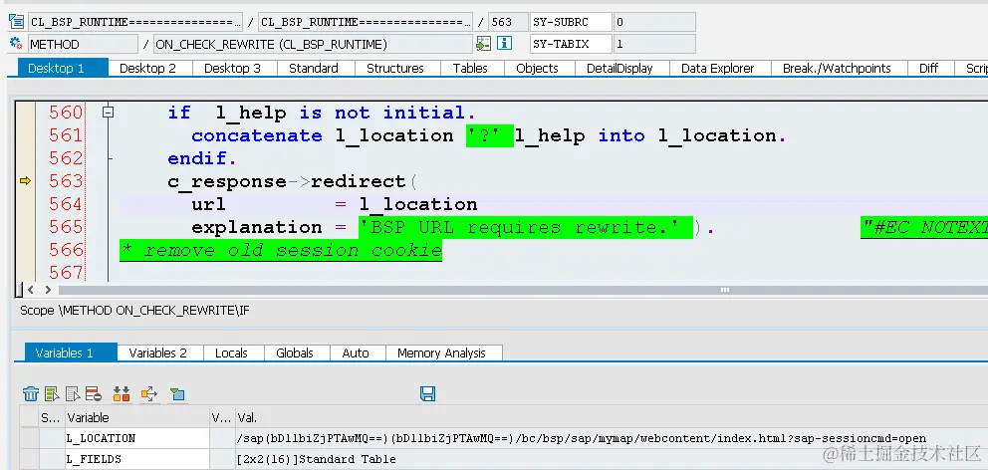Click the source program icon beside CL_BSP_RUNTIME
The height and width of the screenshot is (470, 988).
16,22
